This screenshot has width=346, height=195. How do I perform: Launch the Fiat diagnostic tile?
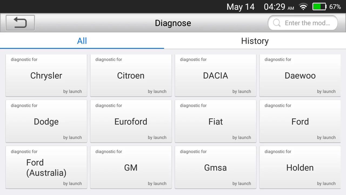pyautogui.click(x=215, y=122)
